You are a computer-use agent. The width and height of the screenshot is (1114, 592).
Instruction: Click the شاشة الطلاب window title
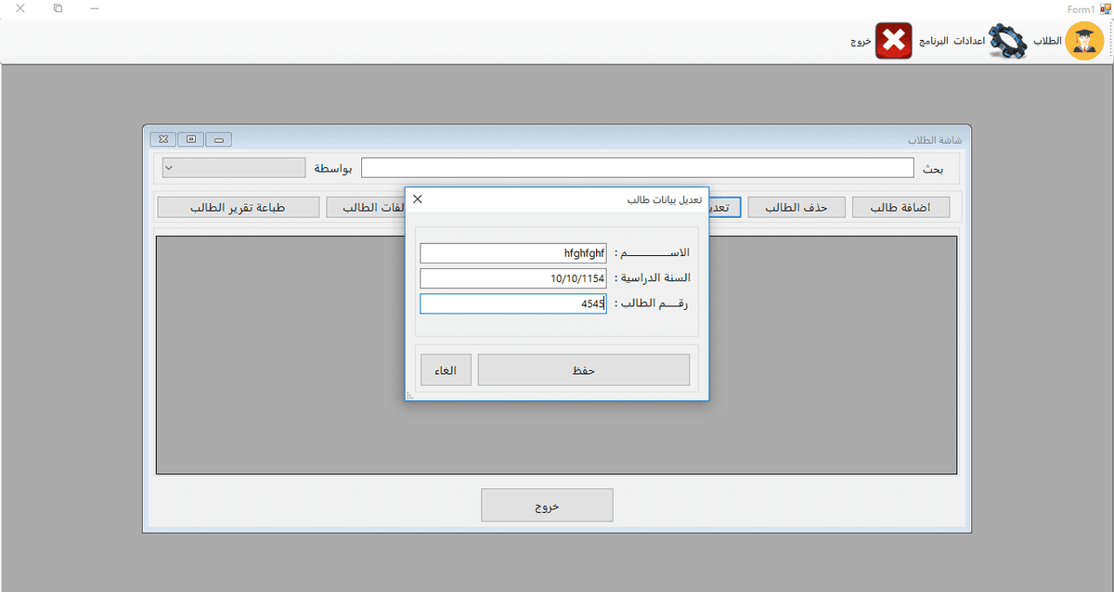tap(935, 140)
